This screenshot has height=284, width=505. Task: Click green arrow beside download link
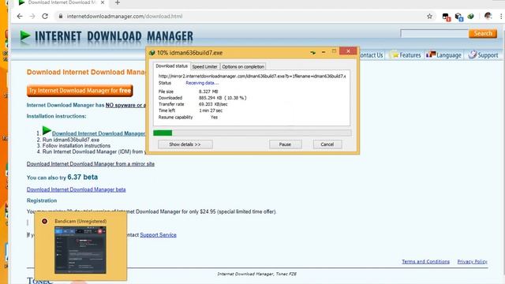(47, 130)
